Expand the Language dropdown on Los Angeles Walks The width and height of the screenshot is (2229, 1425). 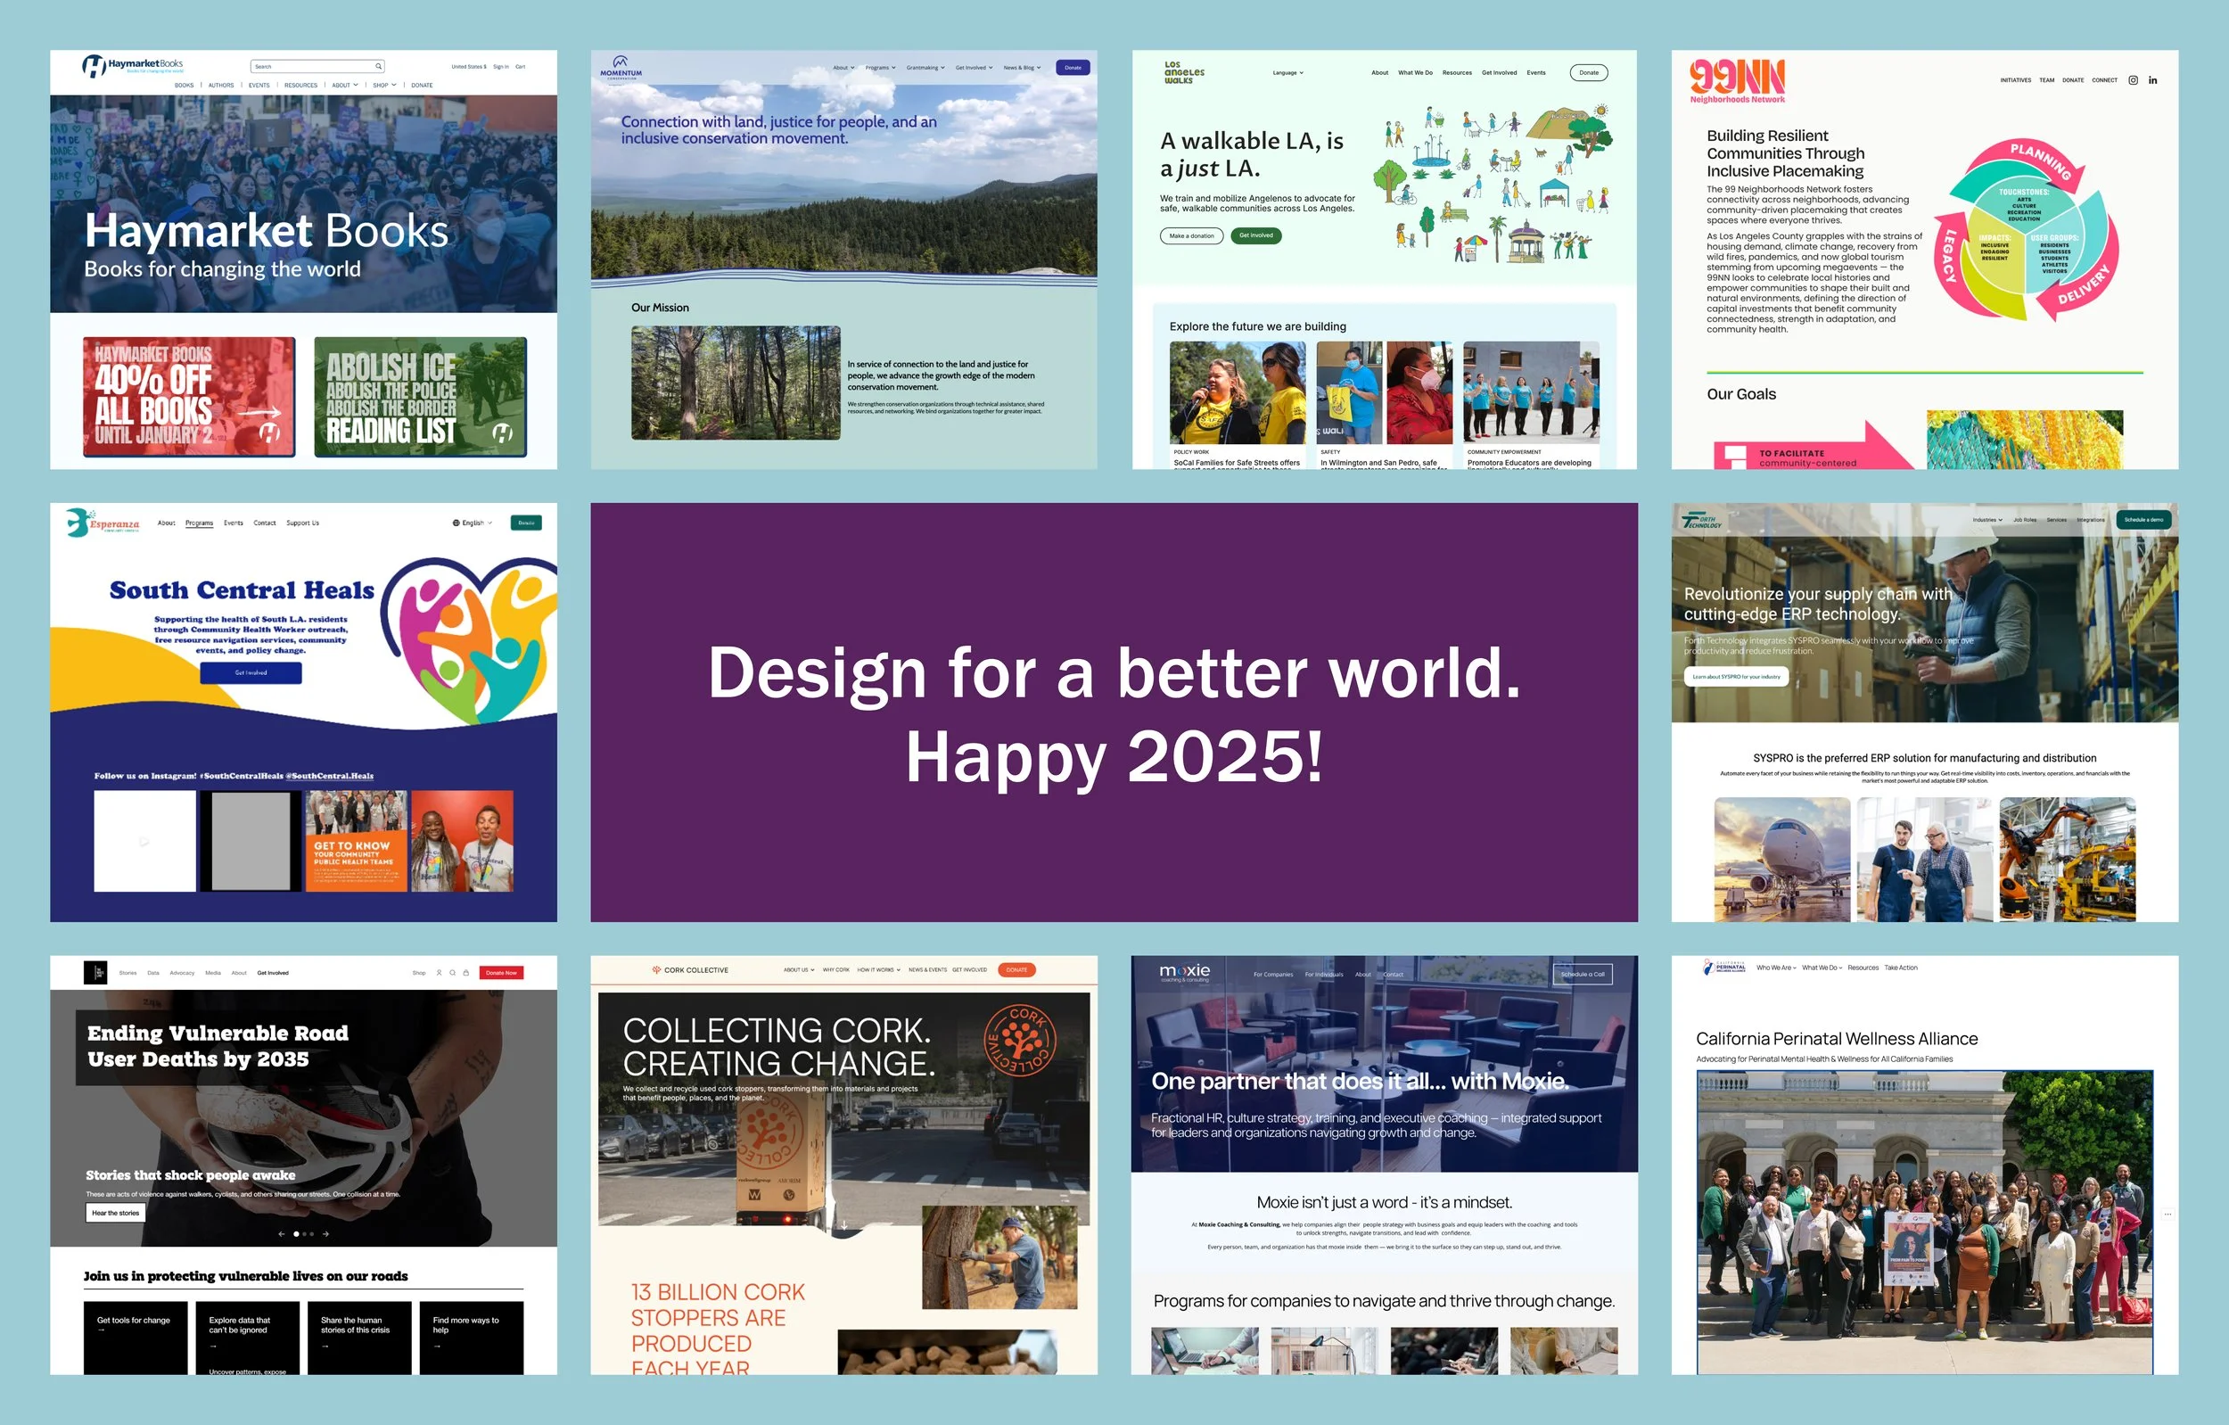point(1287,72)
